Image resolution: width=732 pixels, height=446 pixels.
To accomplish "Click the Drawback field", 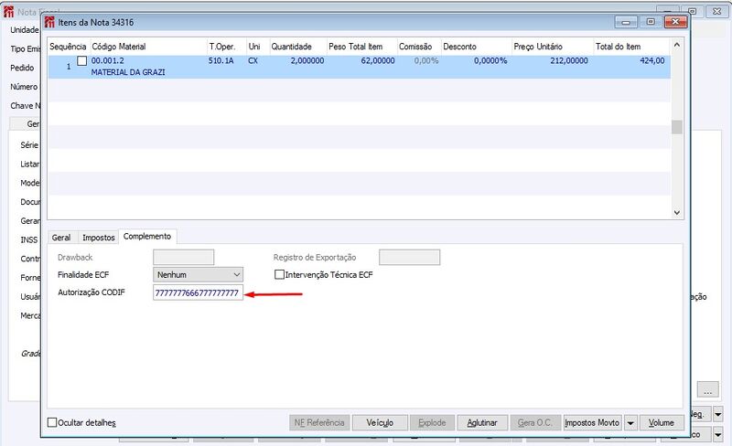I will click(184, 257).
